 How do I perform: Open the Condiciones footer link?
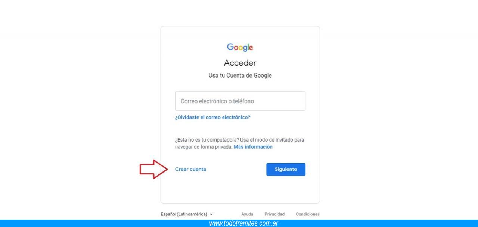(x=308, y=214)
